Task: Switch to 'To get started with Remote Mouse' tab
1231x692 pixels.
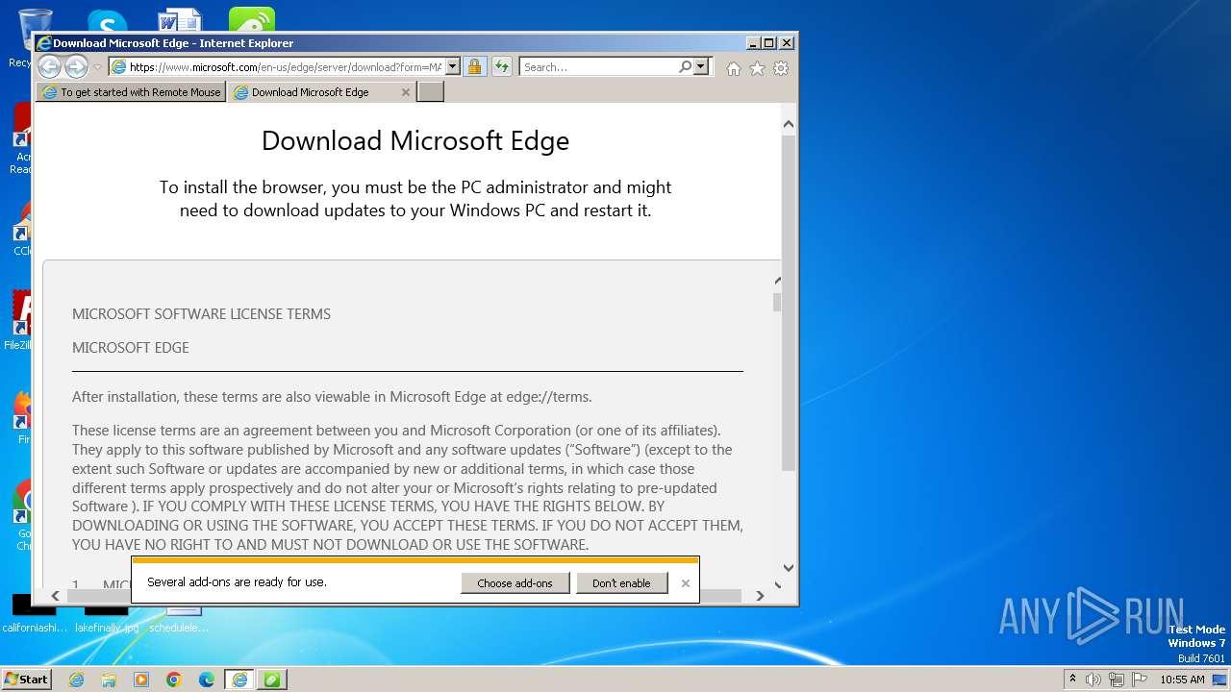Action: pos(131,92)
